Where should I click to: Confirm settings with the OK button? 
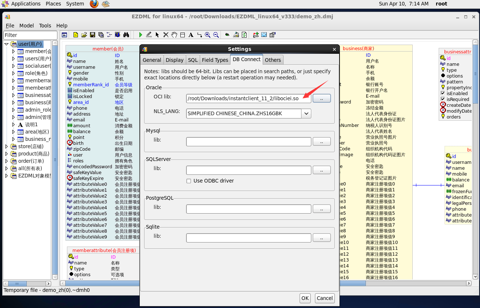point(305,298)
